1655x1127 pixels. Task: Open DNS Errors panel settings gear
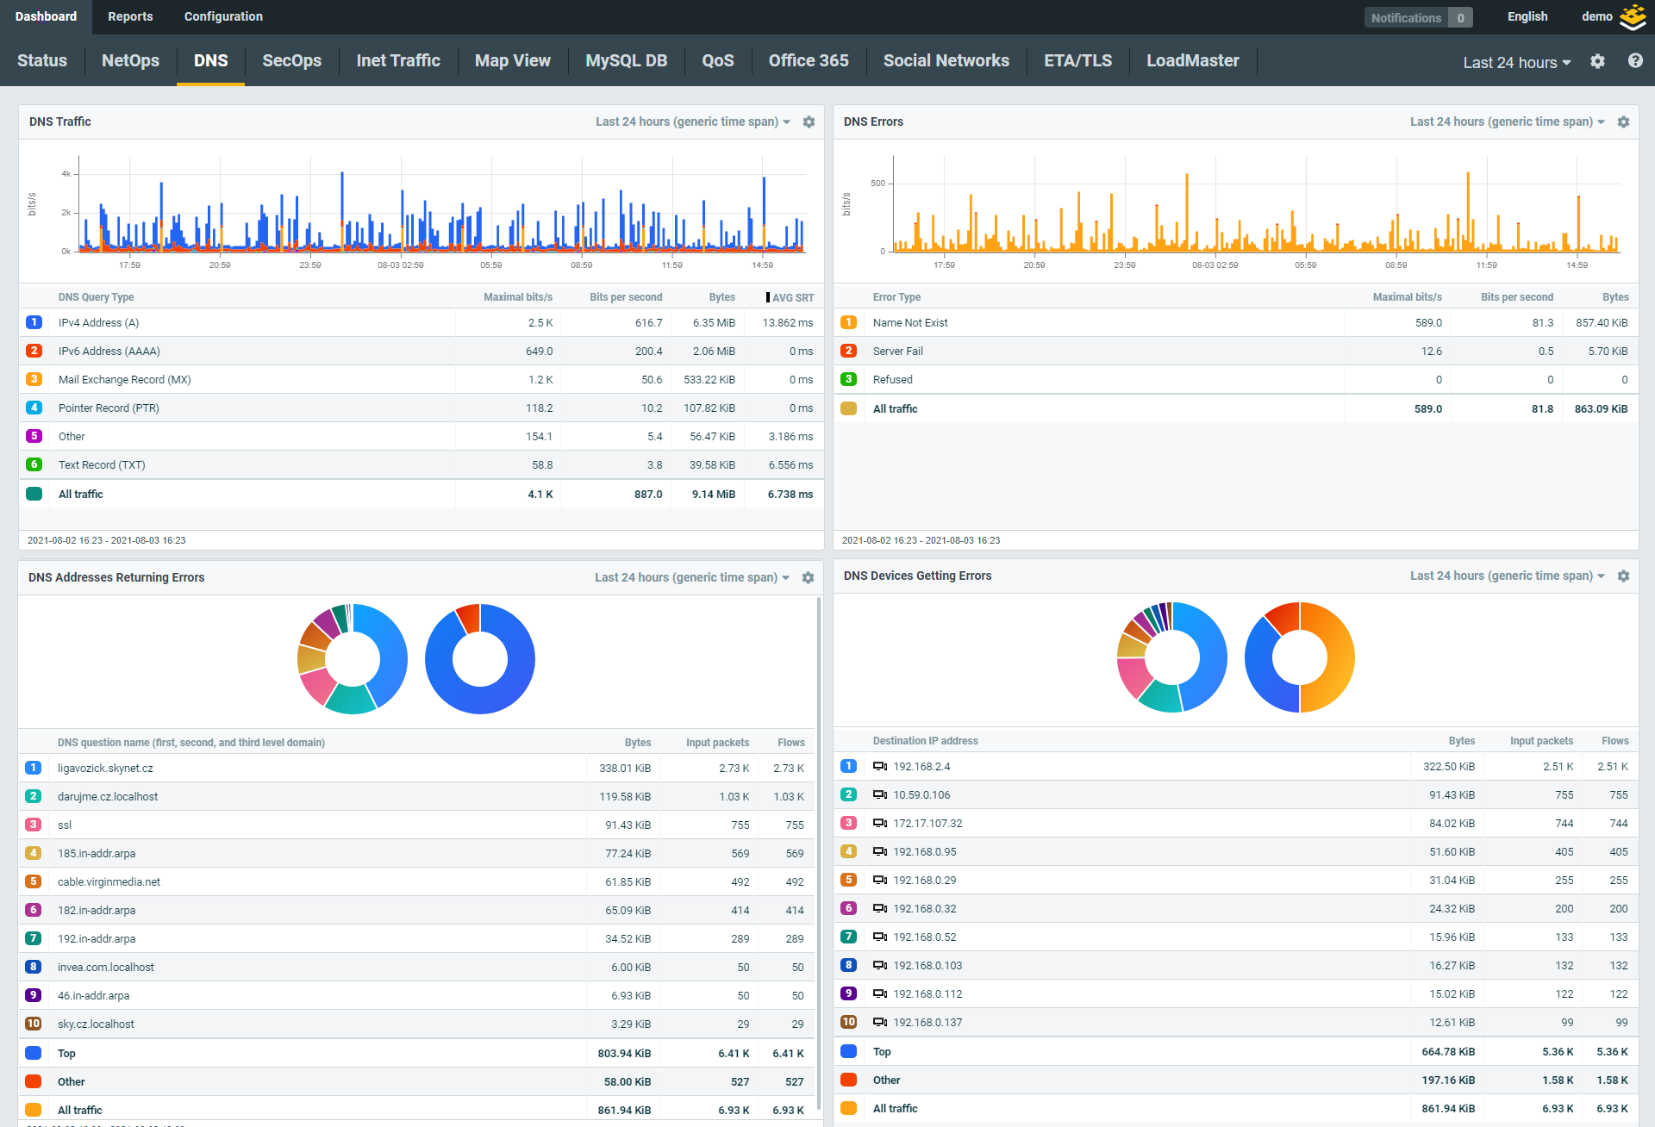[1623, 122]
